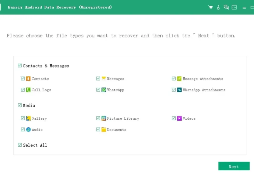Open the chat feedback icon
Screen dimensions: 254x190
point(226,7)
